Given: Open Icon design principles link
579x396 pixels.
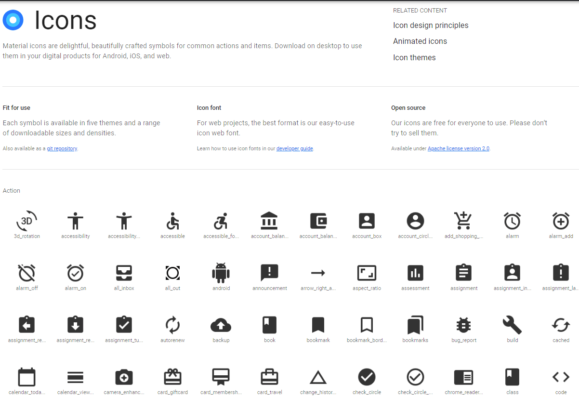Looking at the screenshot, I should click(x=431, y=25).
